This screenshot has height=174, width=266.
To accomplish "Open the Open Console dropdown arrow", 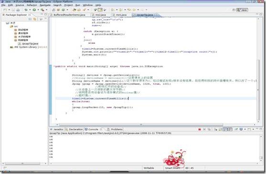I will [253, 129].
